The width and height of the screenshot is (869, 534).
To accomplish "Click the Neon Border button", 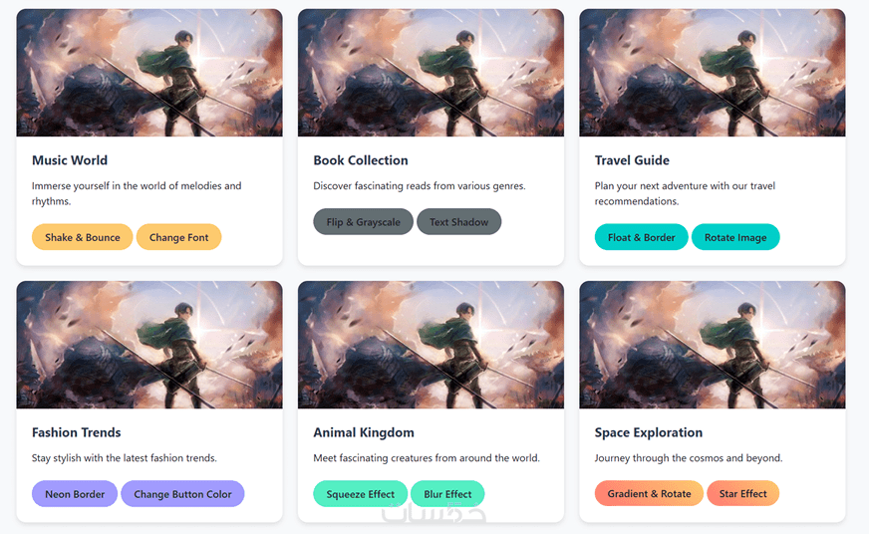I will point(75,494).
